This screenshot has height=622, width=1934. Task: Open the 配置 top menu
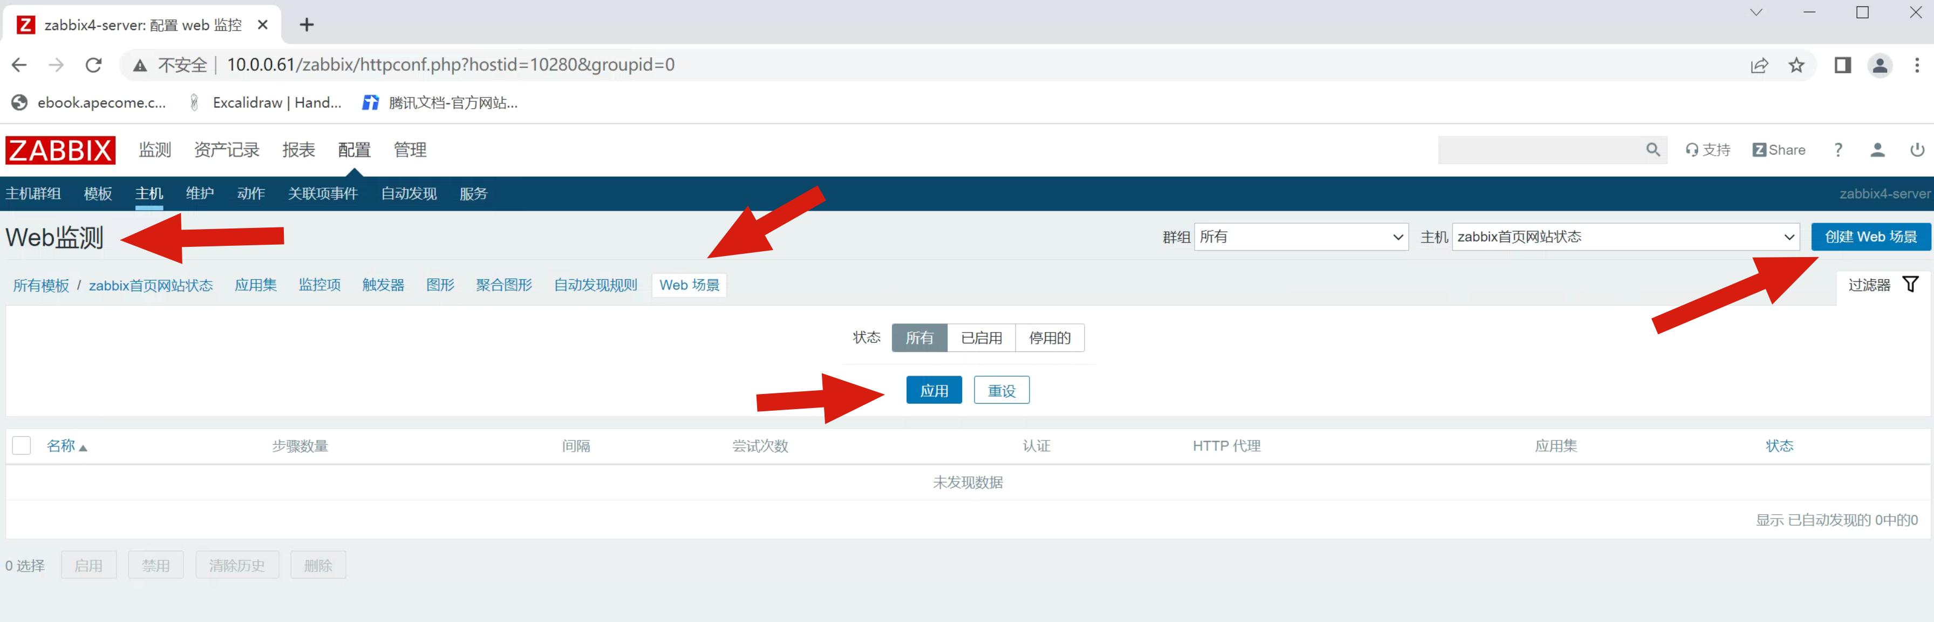click(x=353, y=150)
